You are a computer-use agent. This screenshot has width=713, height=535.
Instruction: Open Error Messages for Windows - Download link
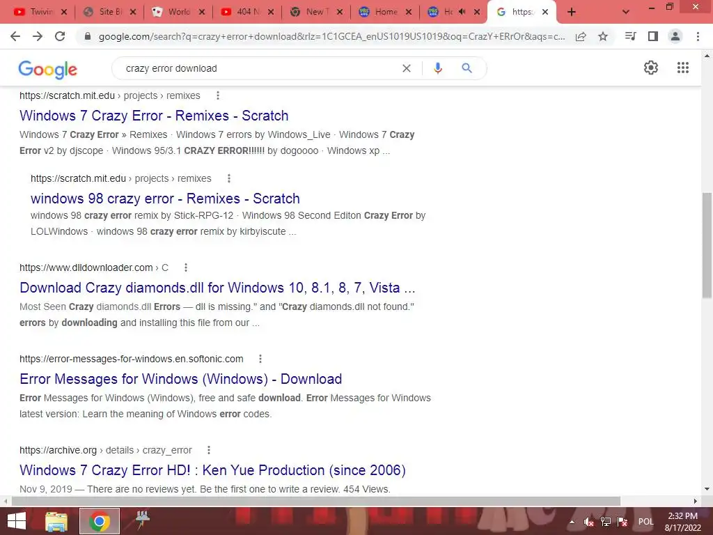tap(180, 379)
